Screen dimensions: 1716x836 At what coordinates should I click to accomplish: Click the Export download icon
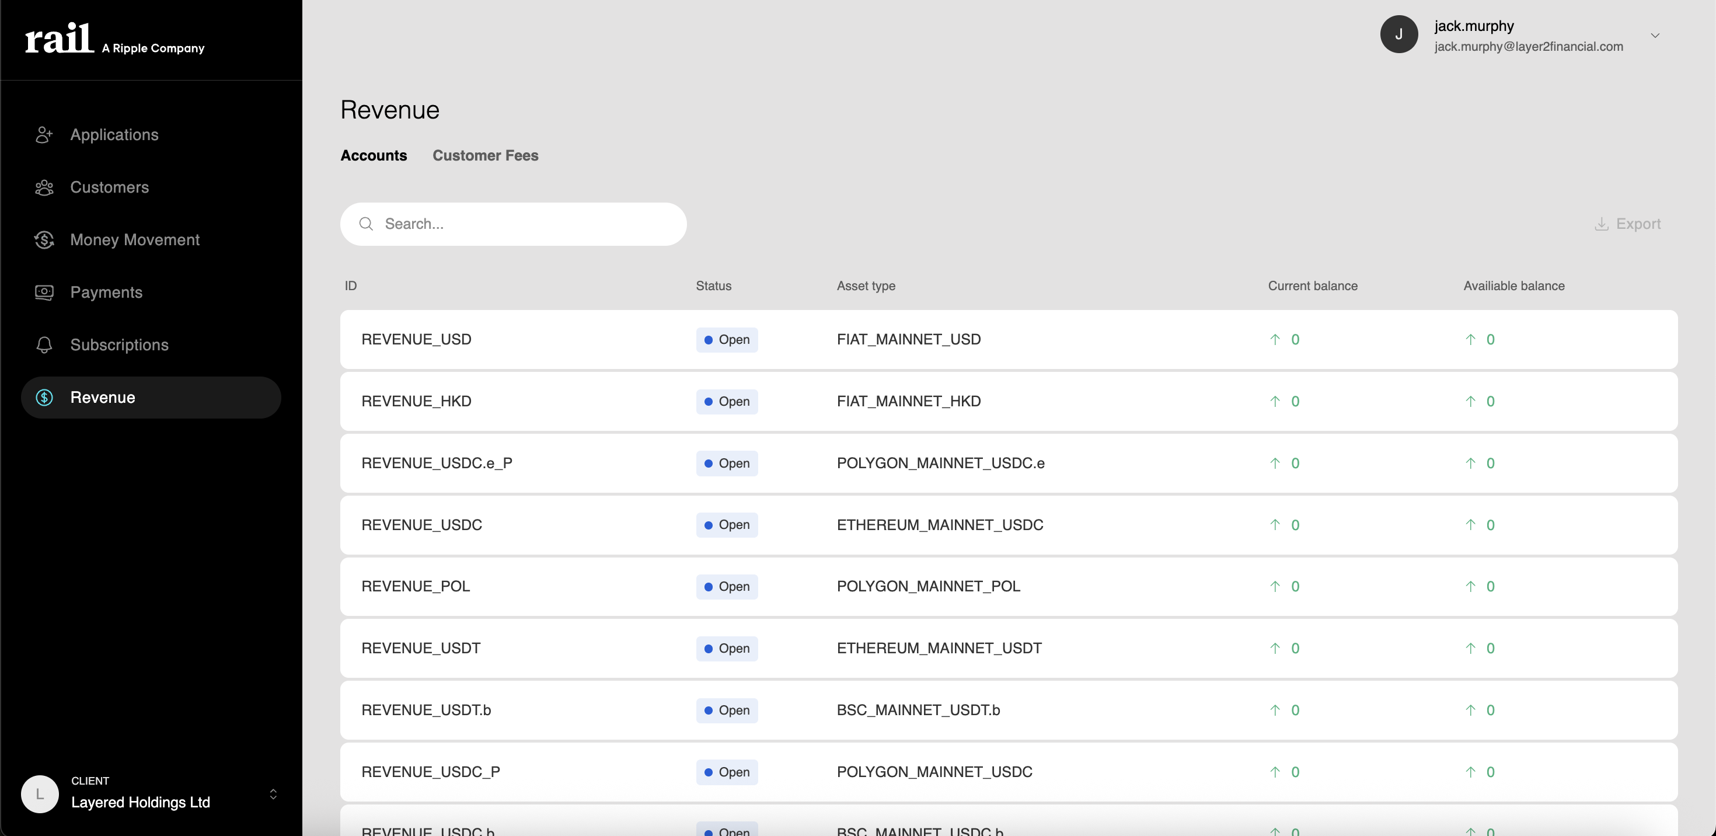click(x=1602, y=224)
